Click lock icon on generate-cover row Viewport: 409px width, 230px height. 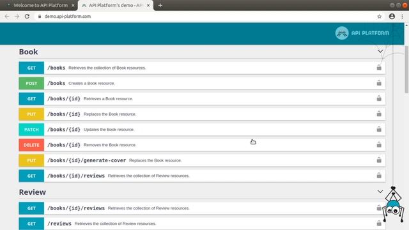[x=379, y=160]
